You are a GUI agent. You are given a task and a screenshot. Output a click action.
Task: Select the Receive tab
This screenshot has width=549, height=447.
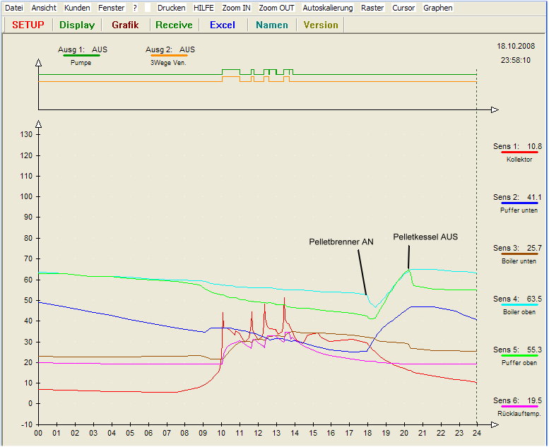(174, 25)
